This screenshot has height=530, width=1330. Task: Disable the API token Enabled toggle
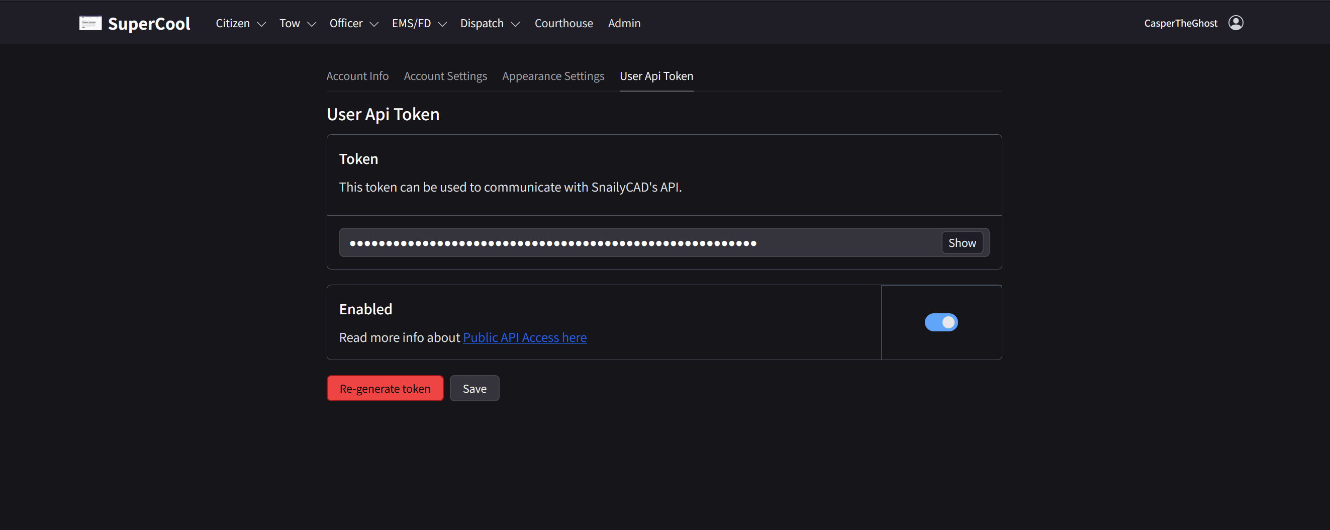coord(941,322)
